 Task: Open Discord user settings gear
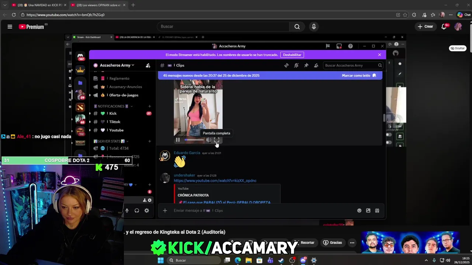[147, 211]
